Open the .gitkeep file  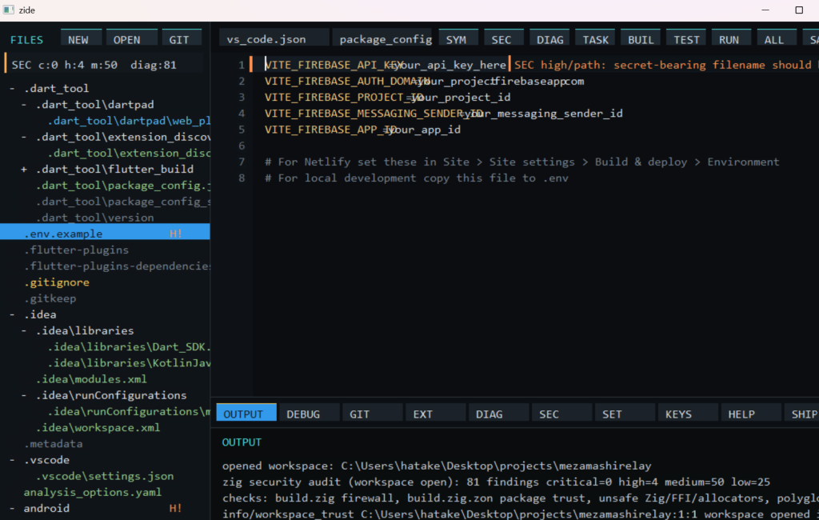[50, 298]
